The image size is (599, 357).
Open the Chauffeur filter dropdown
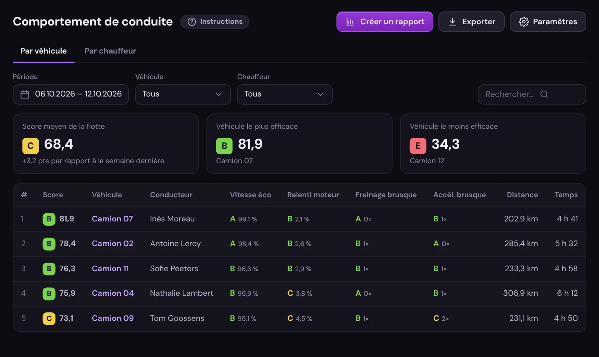click(x=285, y=94)
